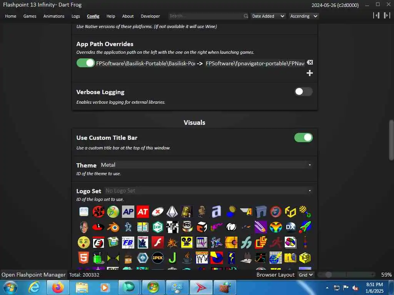This screenshot has height=295, width=394.
Task: Edit the fpnavigator-portable target path field
Action: 255,63
